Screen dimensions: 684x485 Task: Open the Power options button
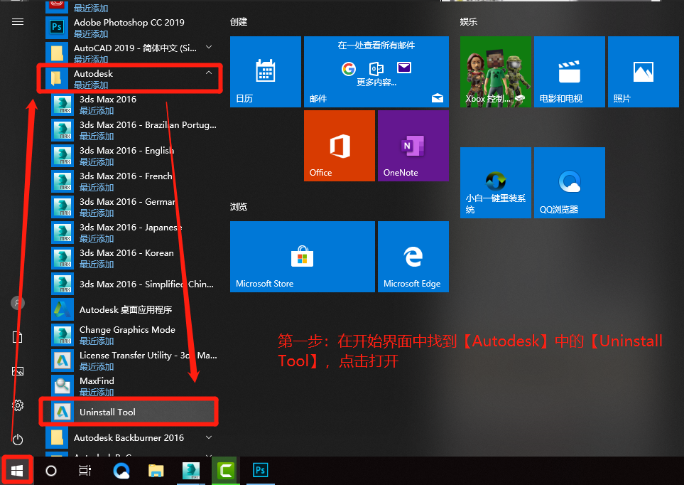[18, 439]
